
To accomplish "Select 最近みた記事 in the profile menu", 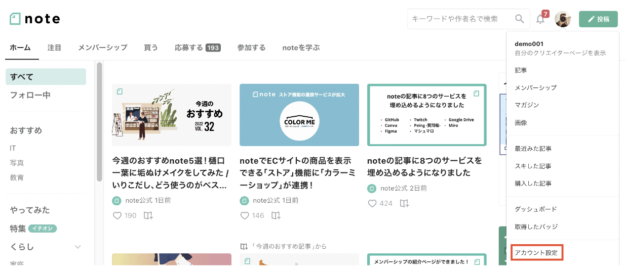I will tap(533, 149).
